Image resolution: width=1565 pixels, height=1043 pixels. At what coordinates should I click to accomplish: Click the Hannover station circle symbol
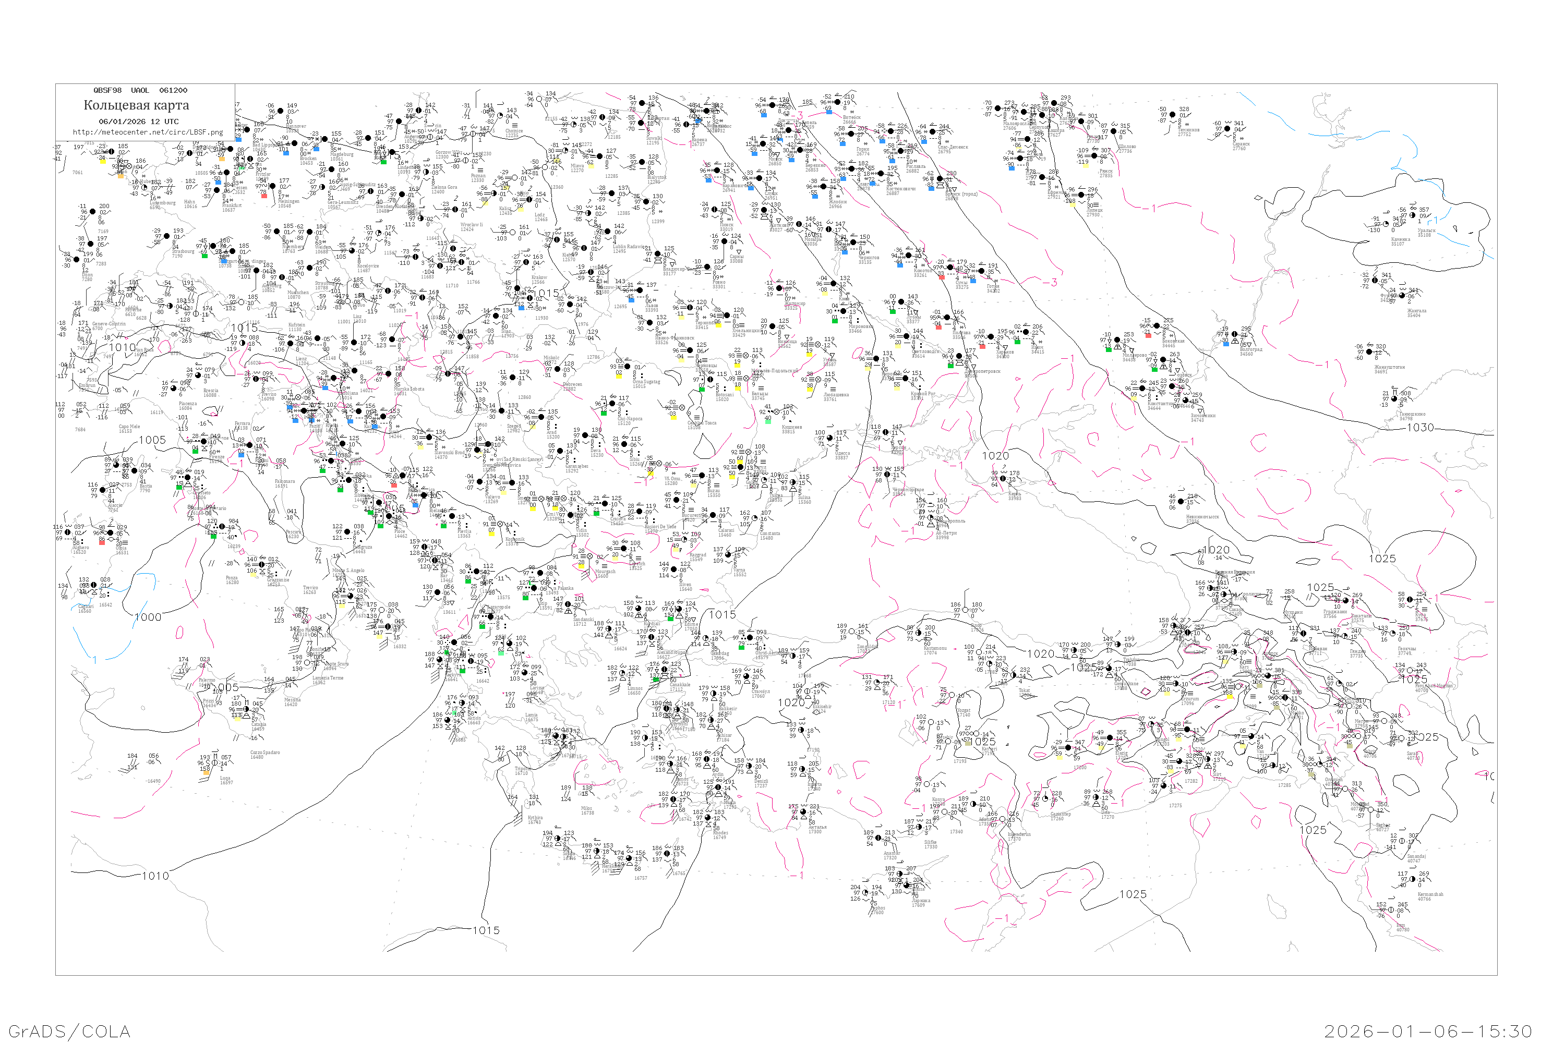click(x=280, y=112)
